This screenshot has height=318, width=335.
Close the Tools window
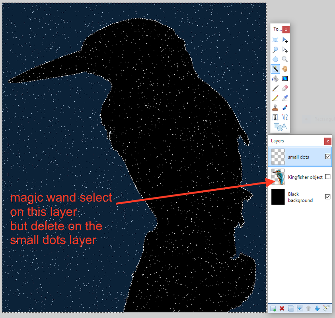point(286,29)
